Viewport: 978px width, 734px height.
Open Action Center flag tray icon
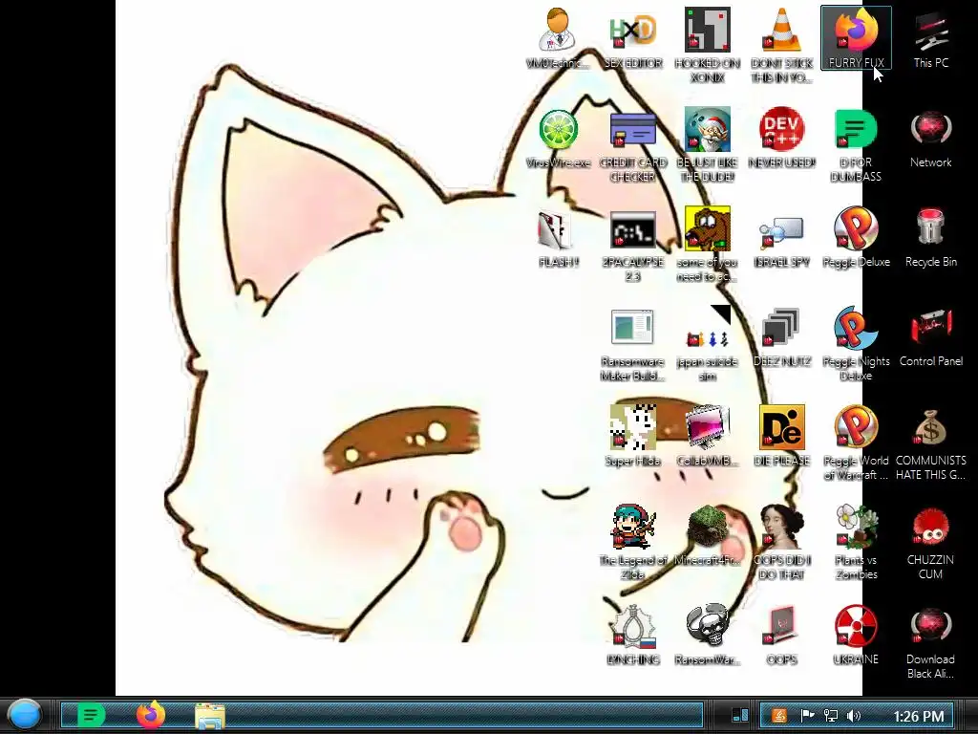[x=807, y=715]
